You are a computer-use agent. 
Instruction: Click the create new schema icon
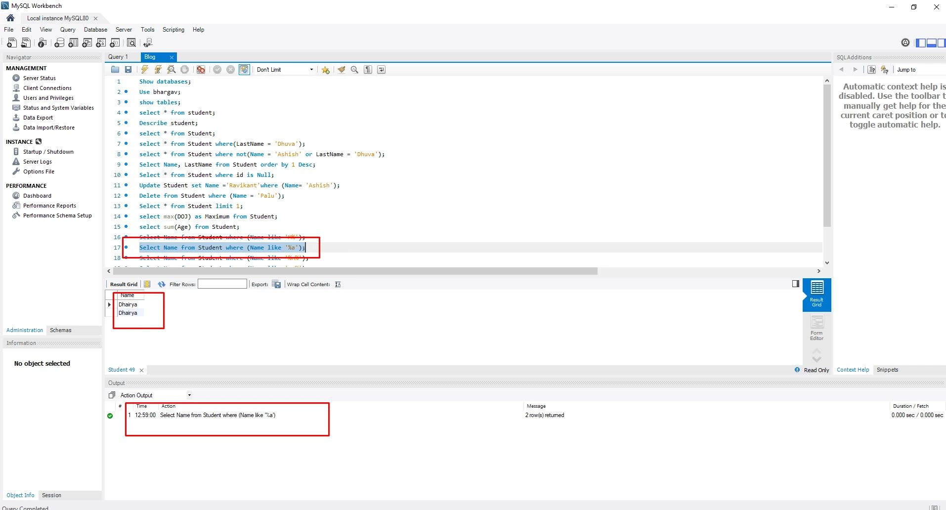(x=59, y=43)
